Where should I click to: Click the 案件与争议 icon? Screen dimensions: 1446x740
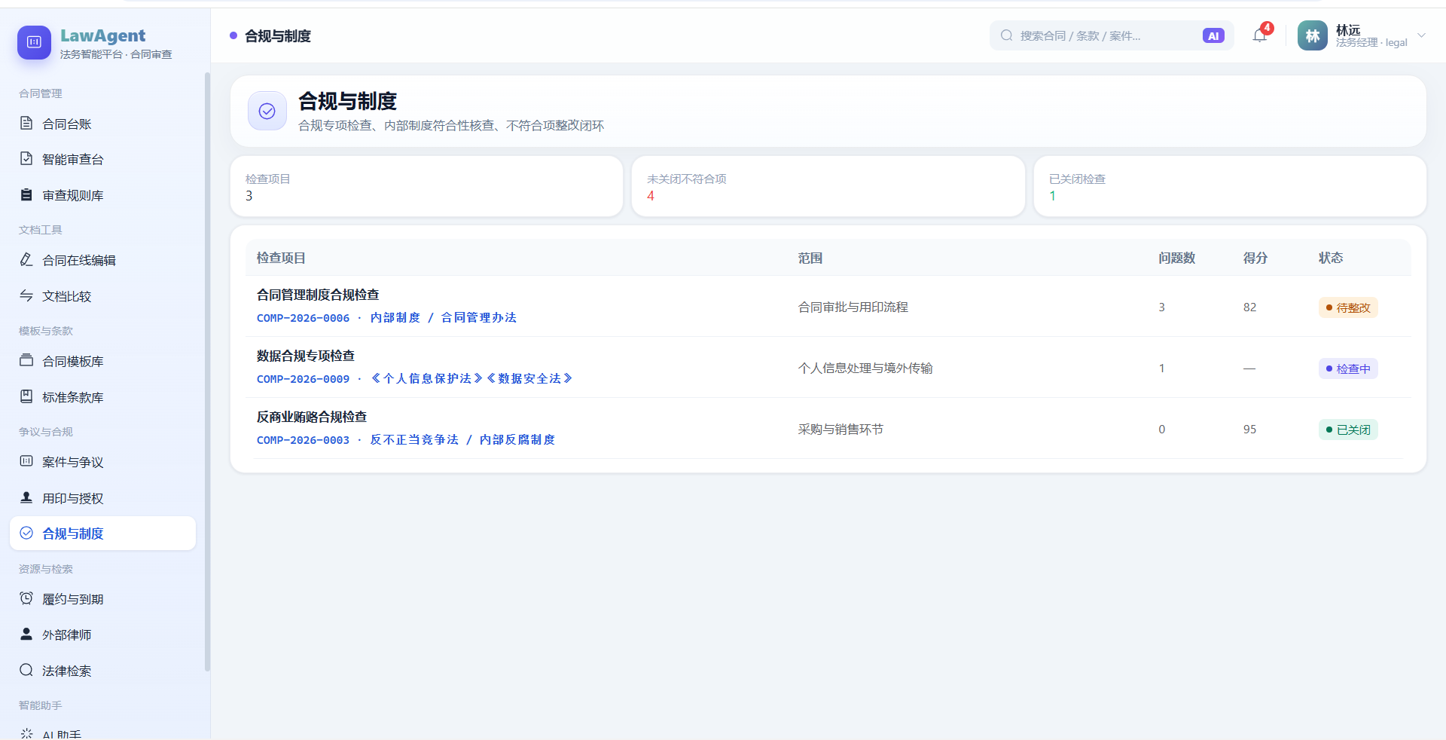coord(26,461)
